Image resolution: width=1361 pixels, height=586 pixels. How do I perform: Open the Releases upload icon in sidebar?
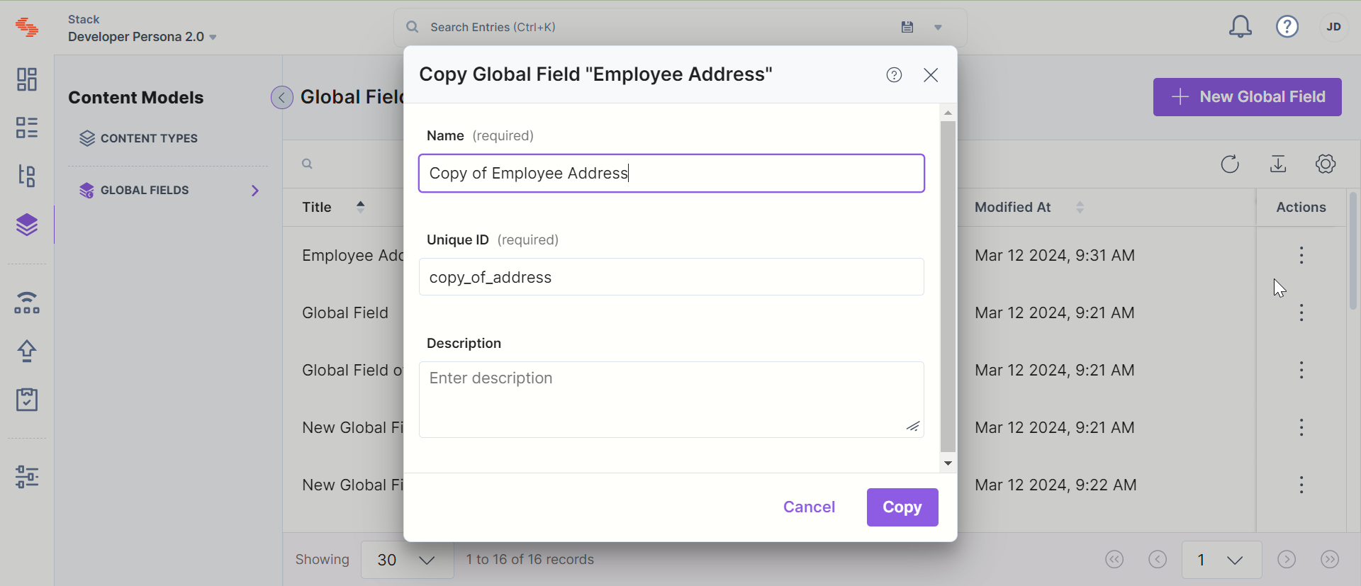tap(27, 351)
